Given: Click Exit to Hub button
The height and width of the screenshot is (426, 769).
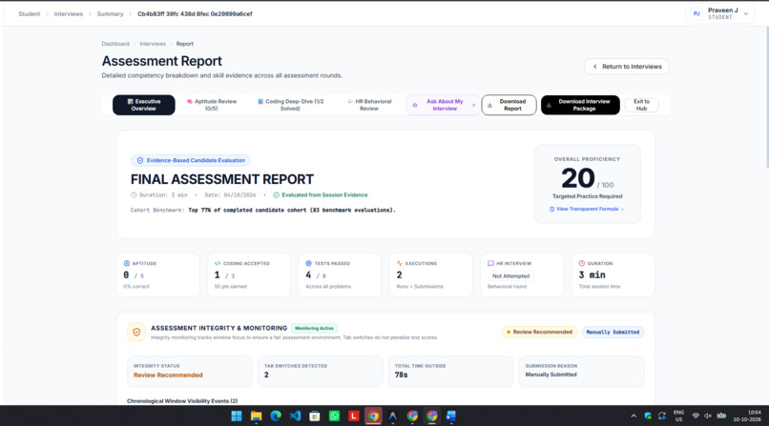Looking at the screenshot, I should coord(641,105).
